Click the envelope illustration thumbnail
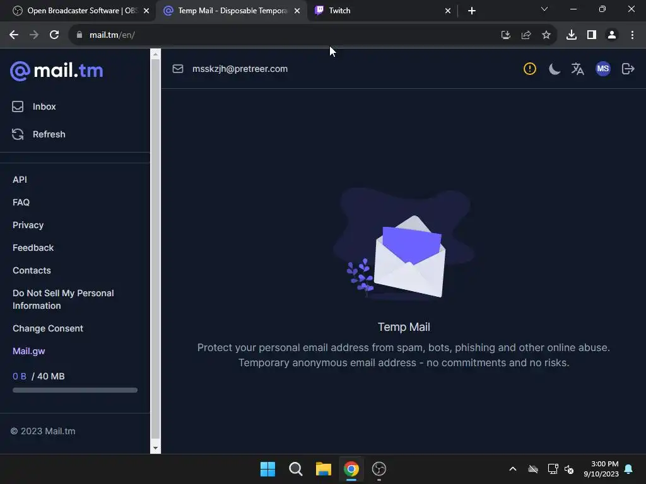The image size is (646, 484). [404, 245]
